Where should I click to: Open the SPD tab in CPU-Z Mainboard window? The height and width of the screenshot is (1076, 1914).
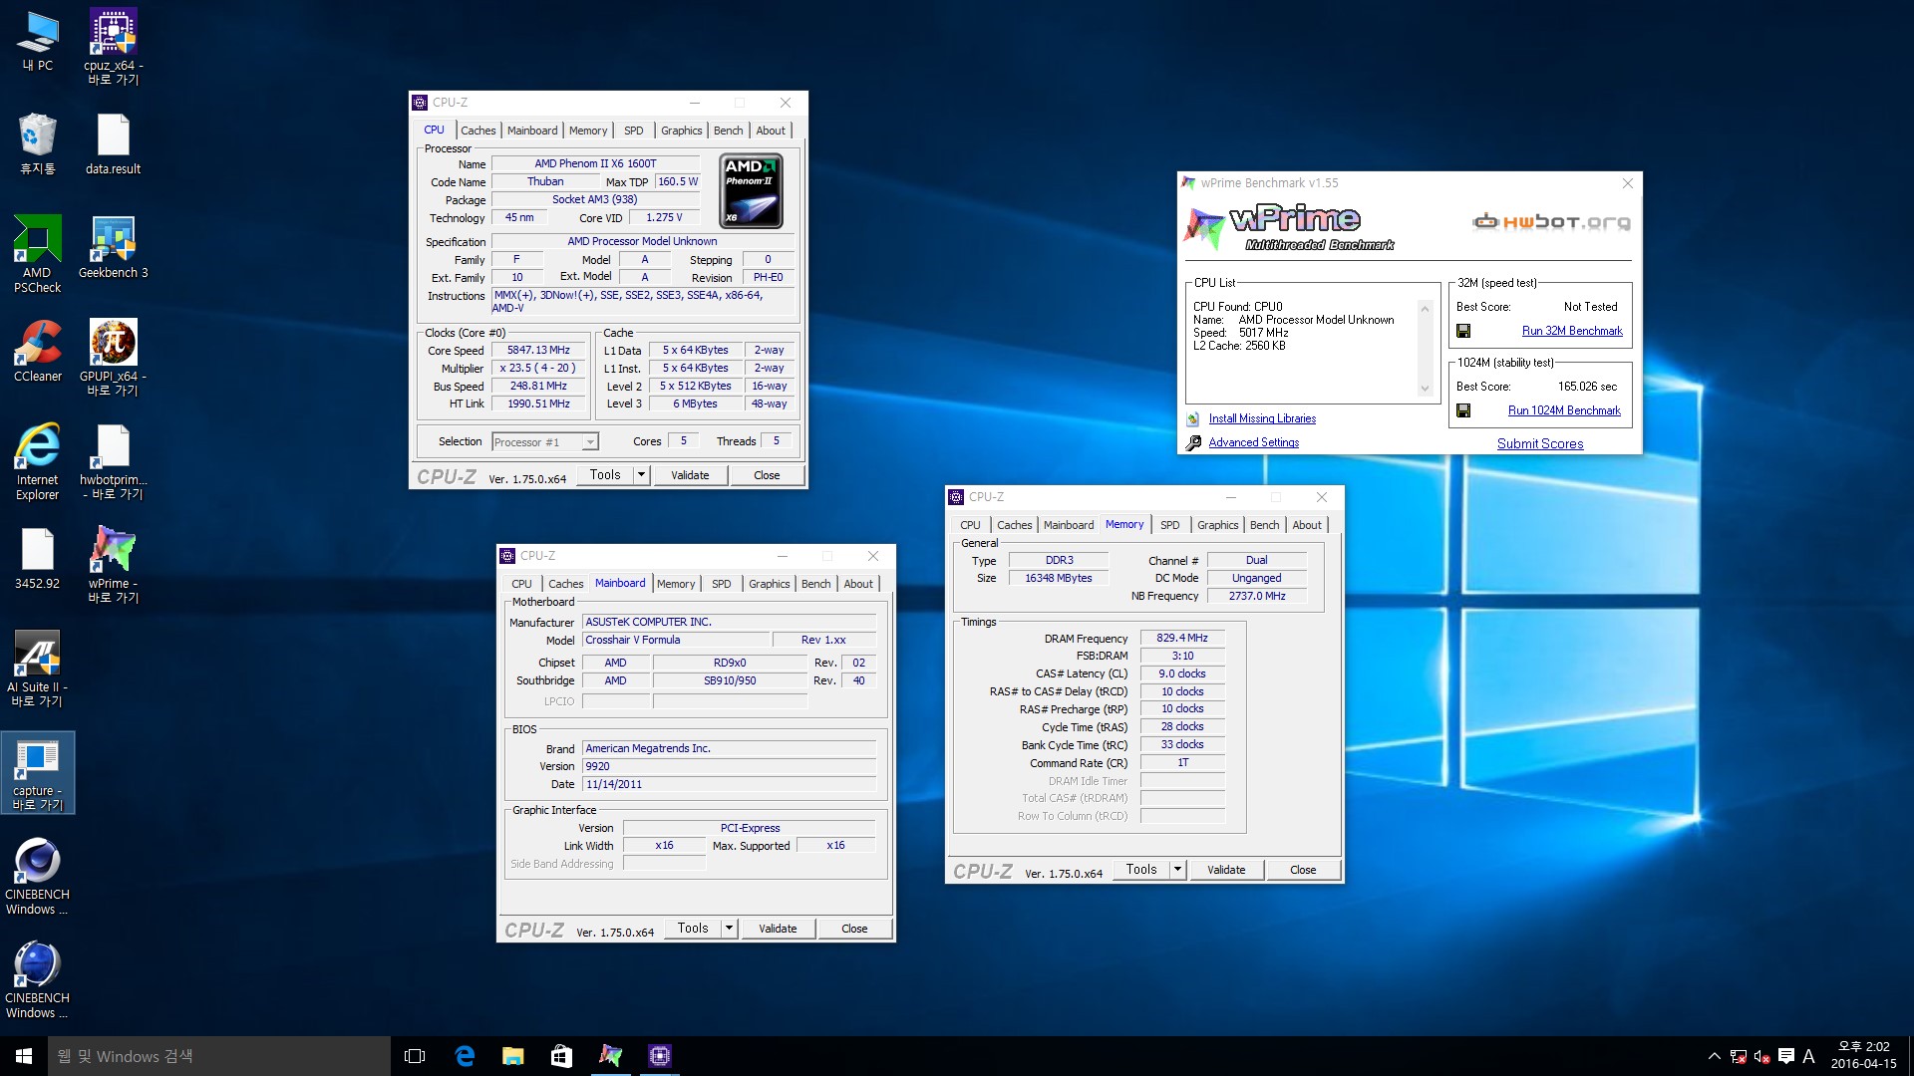coord(722,584)
